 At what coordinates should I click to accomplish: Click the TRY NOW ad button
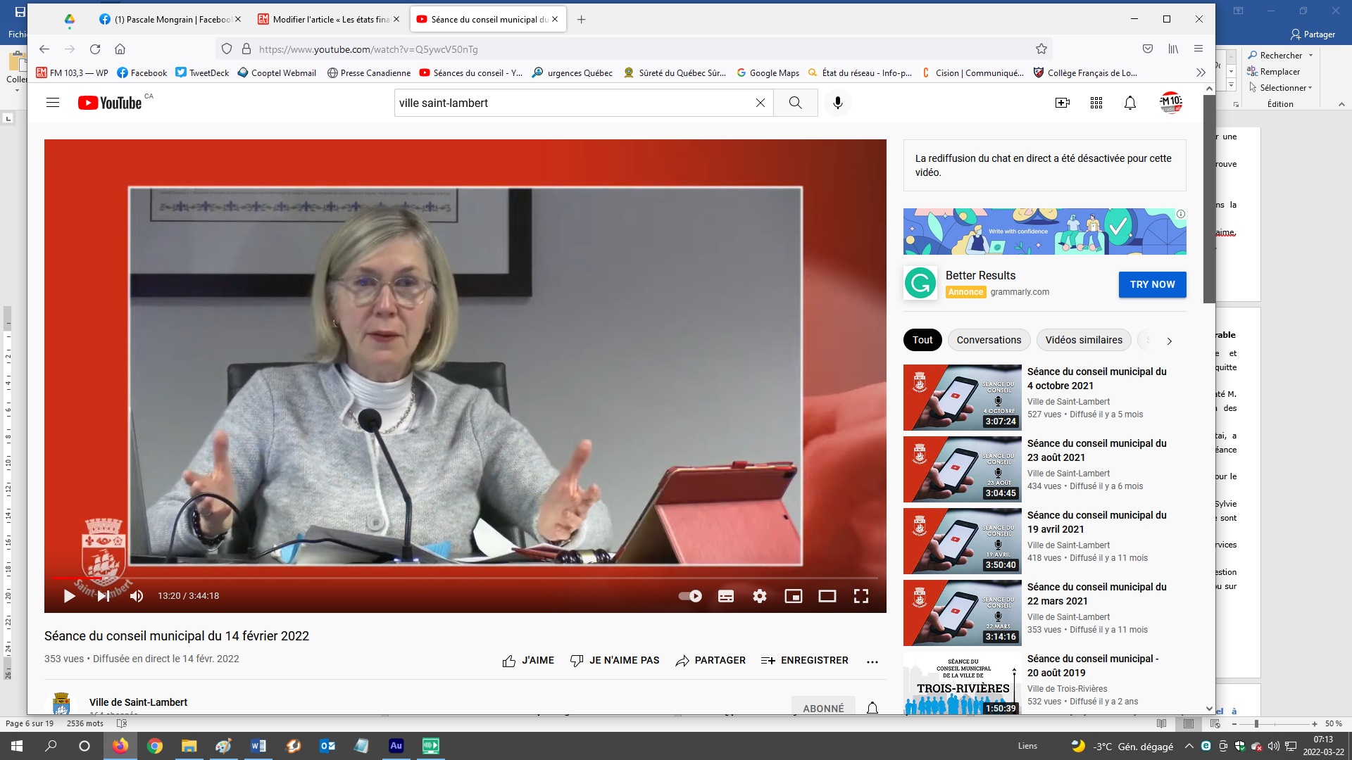[x=1152, y=284]
